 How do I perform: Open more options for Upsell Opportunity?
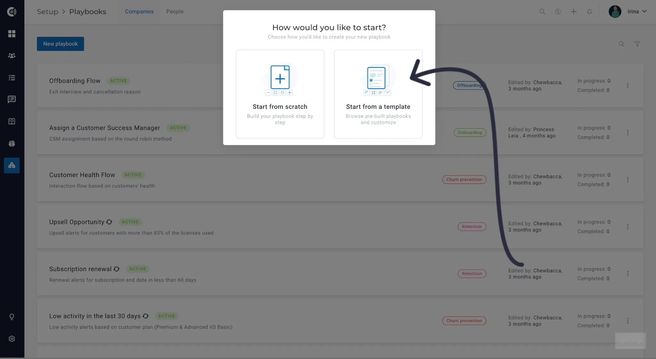coord(628,227)
